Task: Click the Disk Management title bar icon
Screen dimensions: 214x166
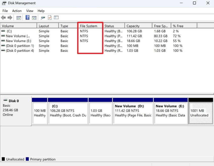Action: (x=4, y=3)
